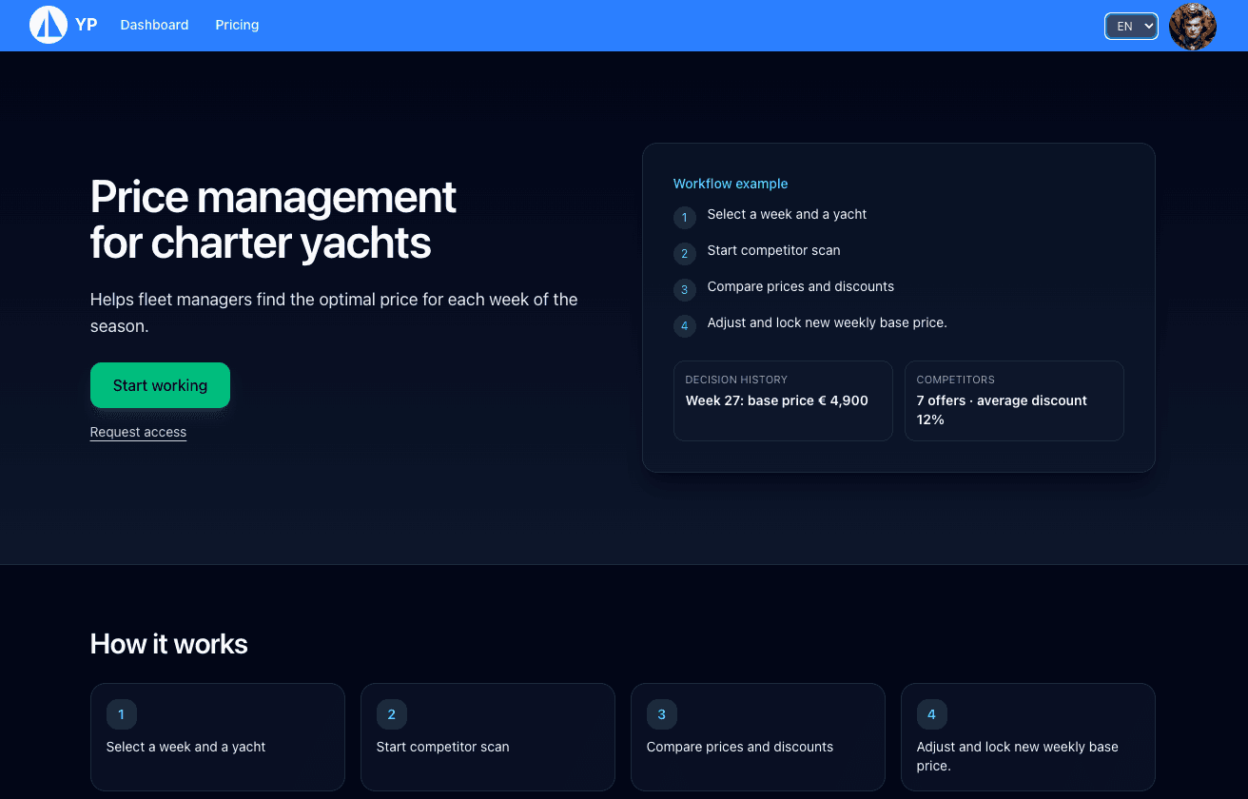Viewport: 1248px width, 799px height.
Task: Select step 2 badge in the workflow example
Action: tap(684, 254)
